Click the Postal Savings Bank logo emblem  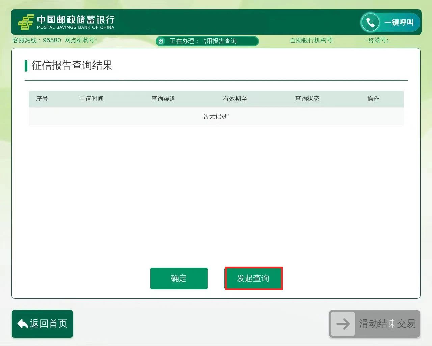(x=26, y=22)
